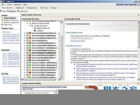
Task: Open the File menu
Action: coord(3,4)
